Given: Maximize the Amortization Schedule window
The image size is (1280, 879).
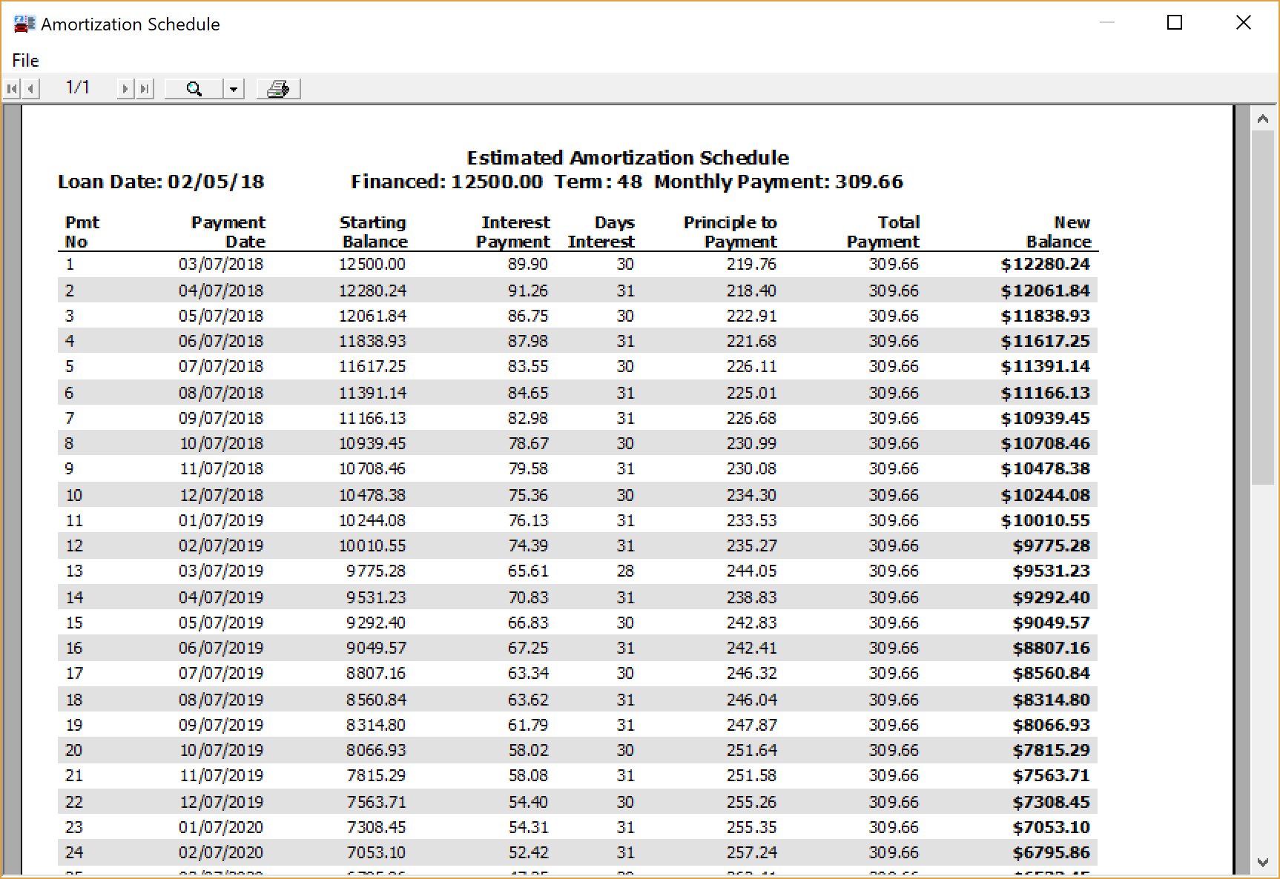Looking at the screenshot, I should pos(1175,23).
